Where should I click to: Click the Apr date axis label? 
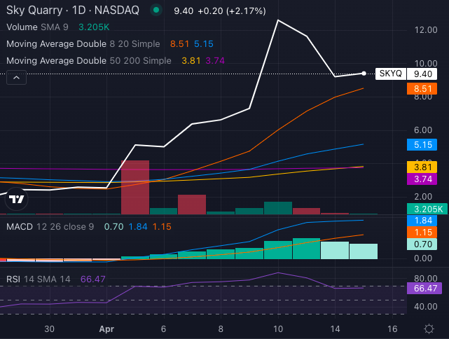click(x=106, y=329)
